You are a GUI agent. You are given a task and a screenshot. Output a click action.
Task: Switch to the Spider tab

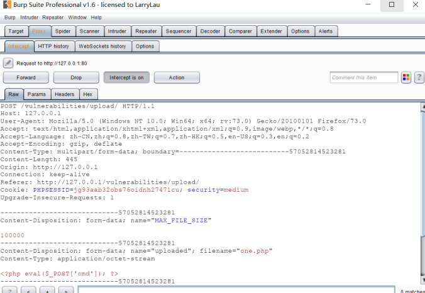tap(63, 31)
